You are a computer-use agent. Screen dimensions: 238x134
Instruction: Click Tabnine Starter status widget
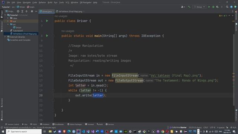tap(178, 127)
